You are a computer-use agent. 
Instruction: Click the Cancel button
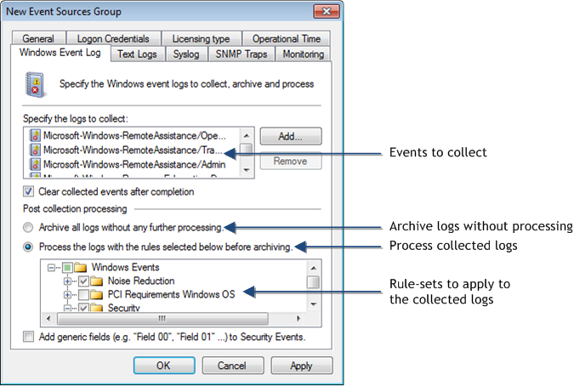click(x=233, y=366)
